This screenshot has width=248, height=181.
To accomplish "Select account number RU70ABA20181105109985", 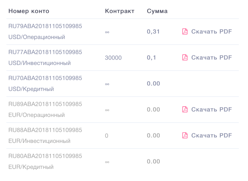I will pyautogui.click(x=45, y=78).
